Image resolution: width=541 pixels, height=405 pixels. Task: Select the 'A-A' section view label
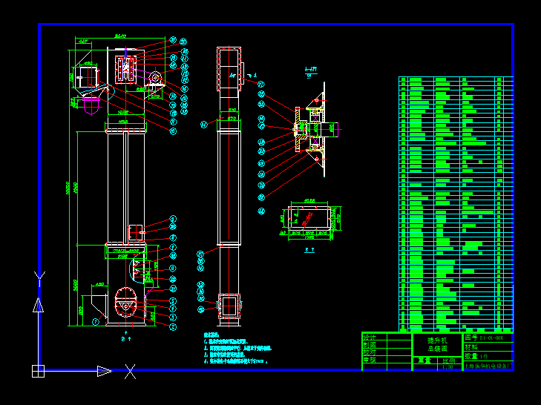pyautogui.click(x=310, y=69)
